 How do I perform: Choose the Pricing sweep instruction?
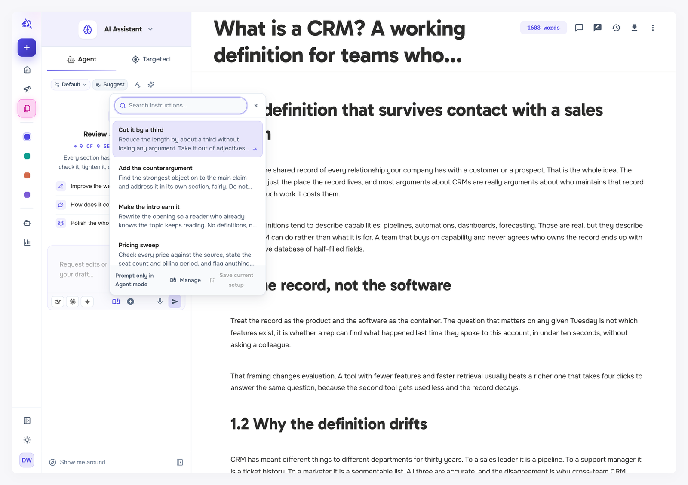[x=187, y=254]
